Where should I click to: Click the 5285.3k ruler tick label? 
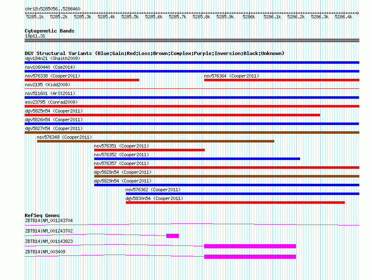pos(83,17)
